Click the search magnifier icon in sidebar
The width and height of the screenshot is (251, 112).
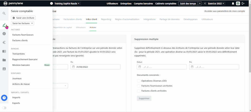4,13
